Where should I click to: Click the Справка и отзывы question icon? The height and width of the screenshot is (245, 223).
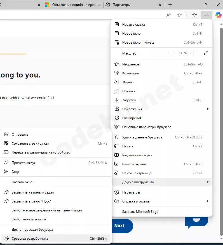[x=117, y=201]
